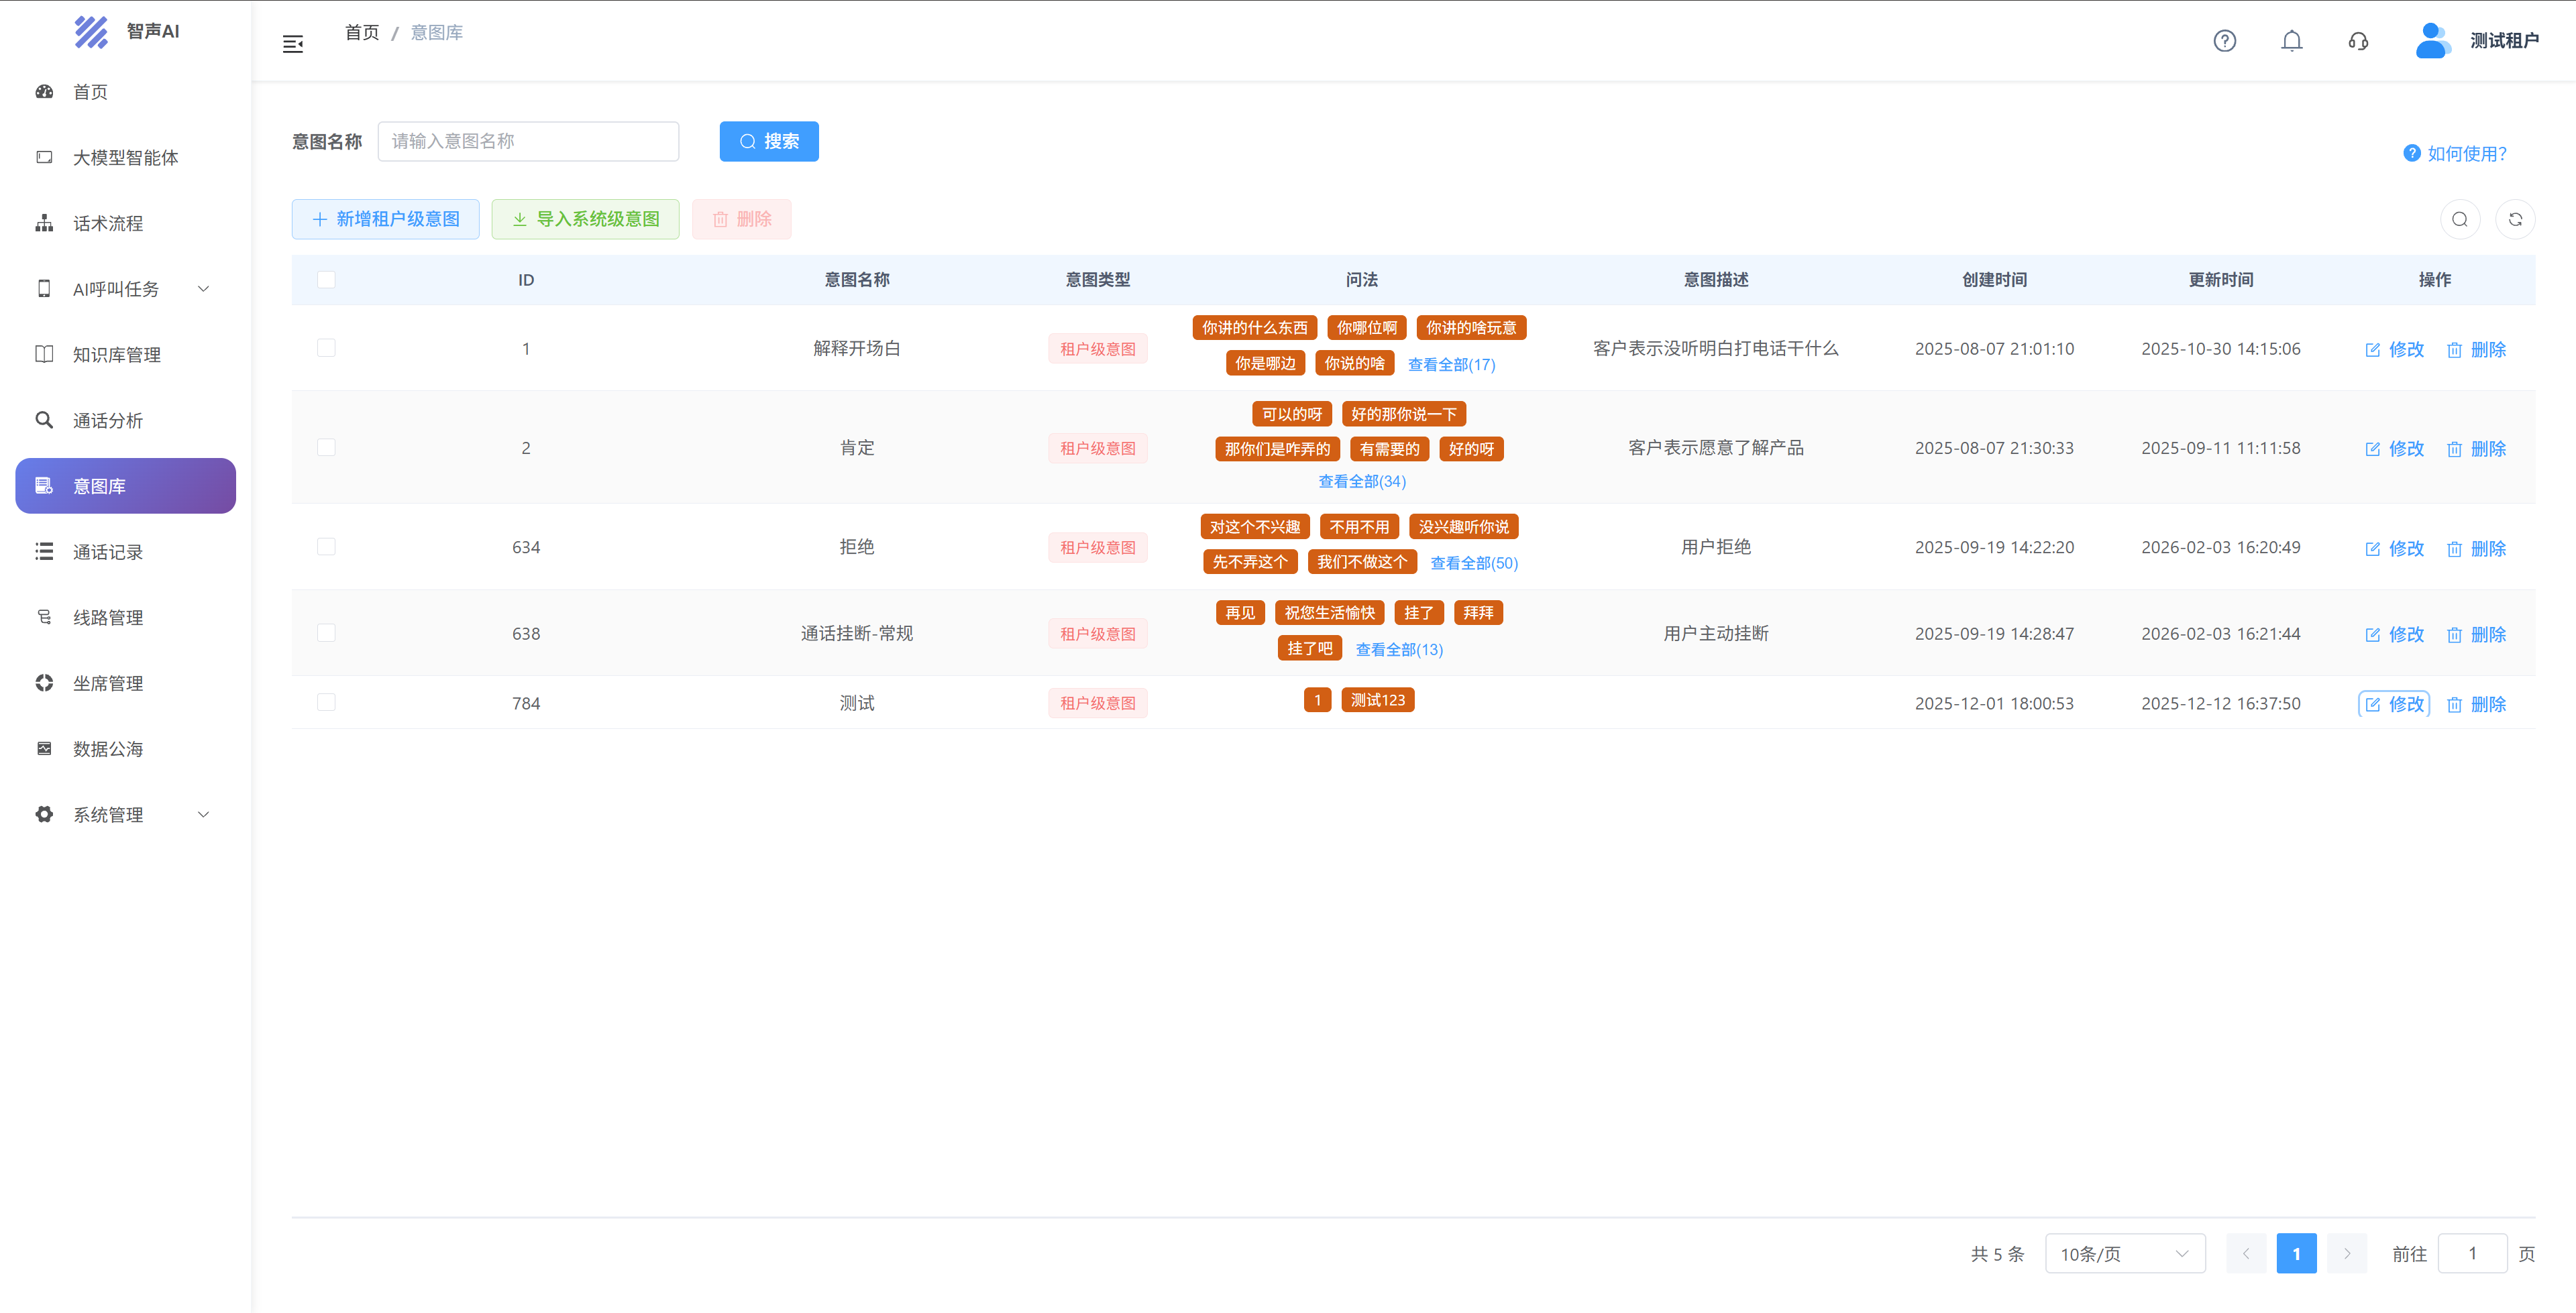Click the 修改 button for 解释开场白

pyautogui.click(x=2394, y=350)
